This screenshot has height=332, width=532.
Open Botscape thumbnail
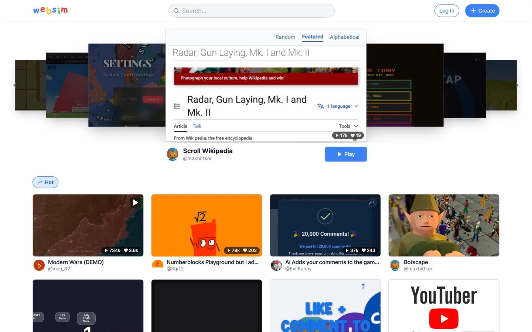coord(444,225)
